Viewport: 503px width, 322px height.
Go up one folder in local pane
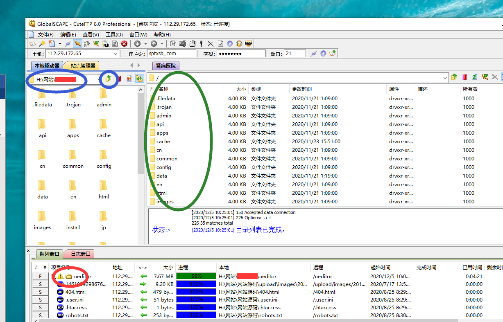(108, 79)
